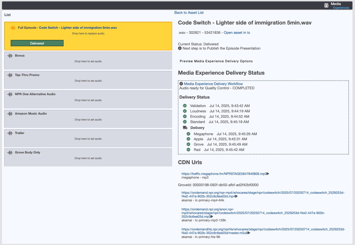Screen dimensions: 355x245
Task: Click the 'Delivery Status' subheading
Action: point(194,97)
